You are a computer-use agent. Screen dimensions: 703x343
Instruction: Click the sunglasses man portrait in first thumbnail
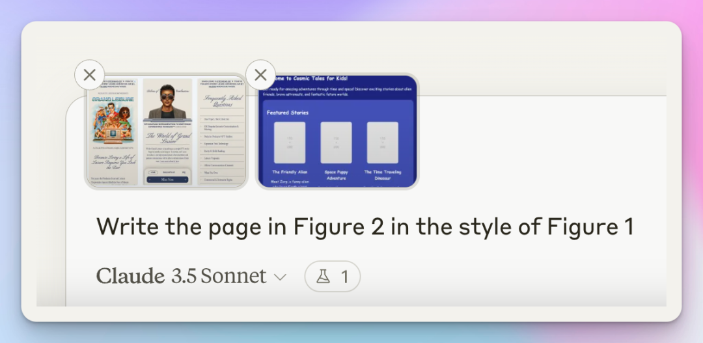167,103
